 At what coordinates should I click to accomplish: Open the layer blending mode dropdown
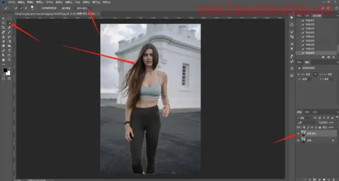pos(306,122)
